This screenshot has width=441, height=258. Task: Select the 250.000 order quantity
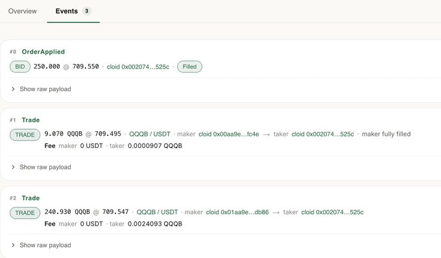(47, 67)
